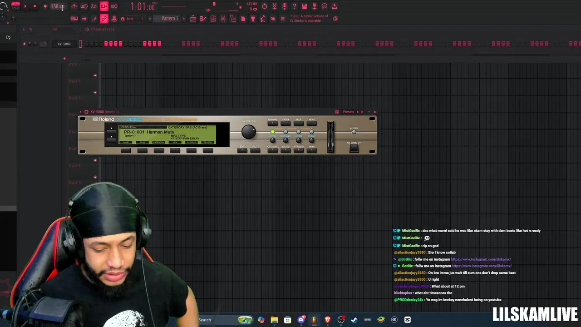This screenshot has height=327, width=581.
Task: Click the vertical level slider on Roland
Action: pyautogui.click(x=330, y=137)
